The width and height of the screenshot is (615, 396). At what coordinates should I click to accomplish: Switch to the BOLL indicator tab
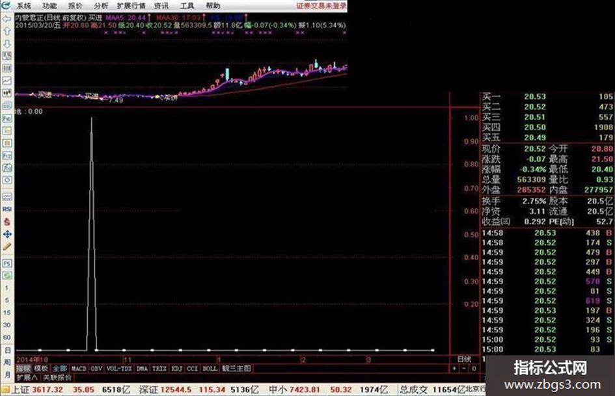coord(210,369)
